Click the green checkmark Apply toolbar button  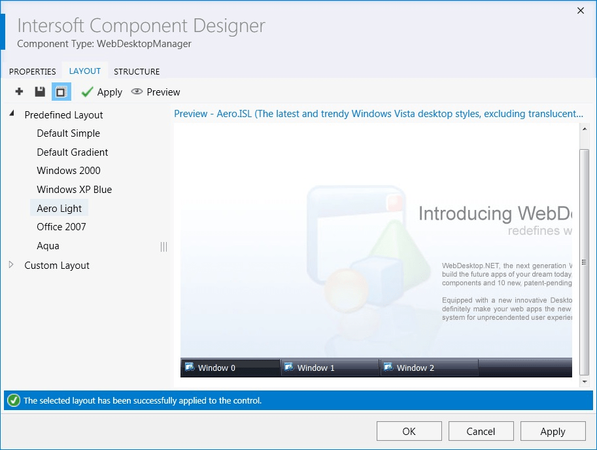[x=101, y=92]
